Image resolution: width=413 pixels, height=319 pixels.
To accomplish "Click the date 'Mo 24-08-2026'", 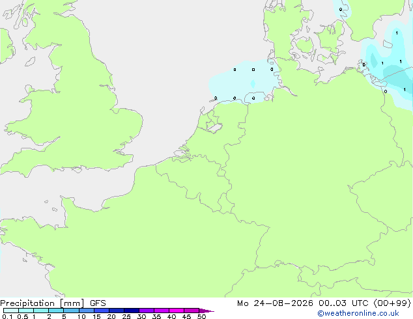I will coord(275,303).
